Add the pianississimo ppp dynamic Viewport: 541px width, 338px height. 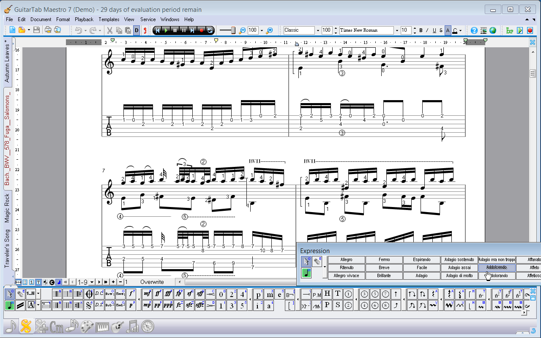coord(168,305)
